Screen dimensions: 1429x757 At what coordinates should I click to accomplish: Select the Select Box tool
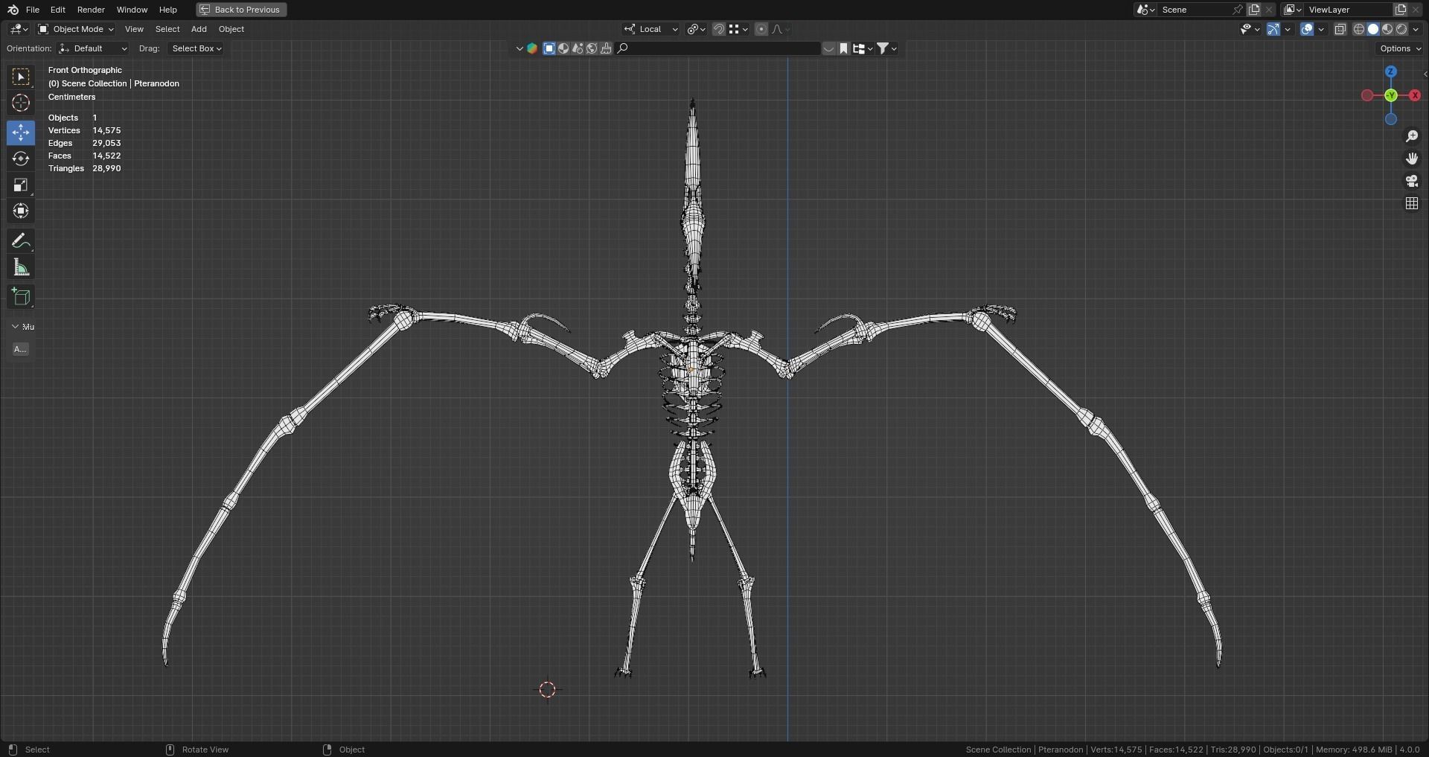tap(21, 77)
